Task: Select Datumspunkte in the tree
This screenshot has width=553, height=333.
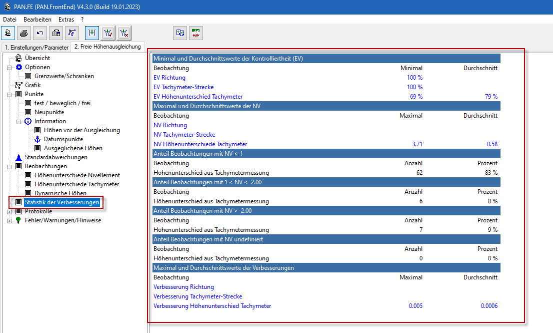Action: (x=63, y=139)
